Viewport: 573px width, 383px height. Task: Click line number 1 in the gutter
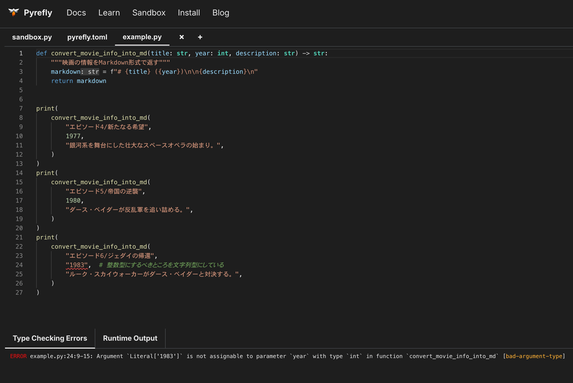coord(21,53)
